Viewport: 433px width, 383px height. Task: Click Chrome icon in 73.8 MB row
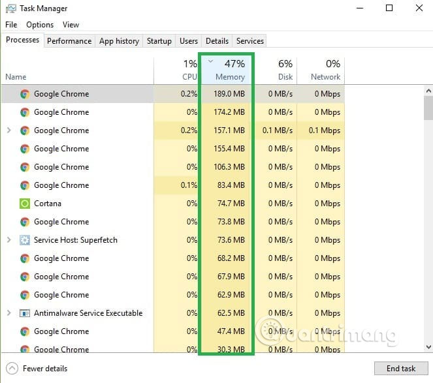tap(25, 222)
